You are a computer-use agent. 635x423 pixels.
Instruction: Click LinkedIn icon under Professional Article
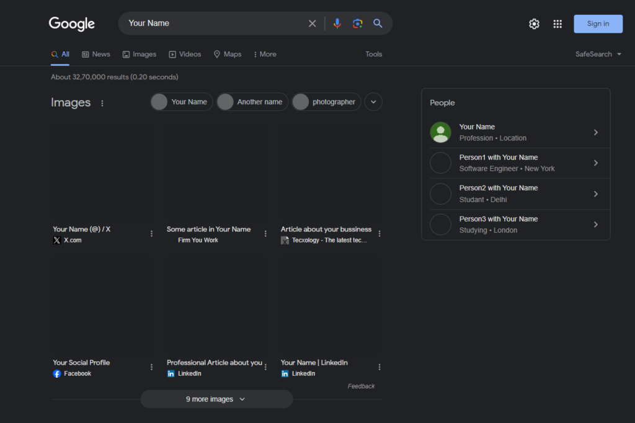(171, 373)
